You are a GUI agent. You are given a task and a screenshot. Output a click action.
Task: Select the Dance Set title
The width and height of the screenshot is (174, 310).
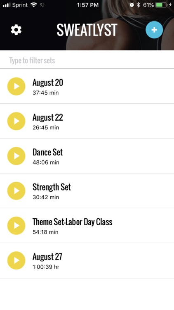pyautogui.click(x=47, y=152)
